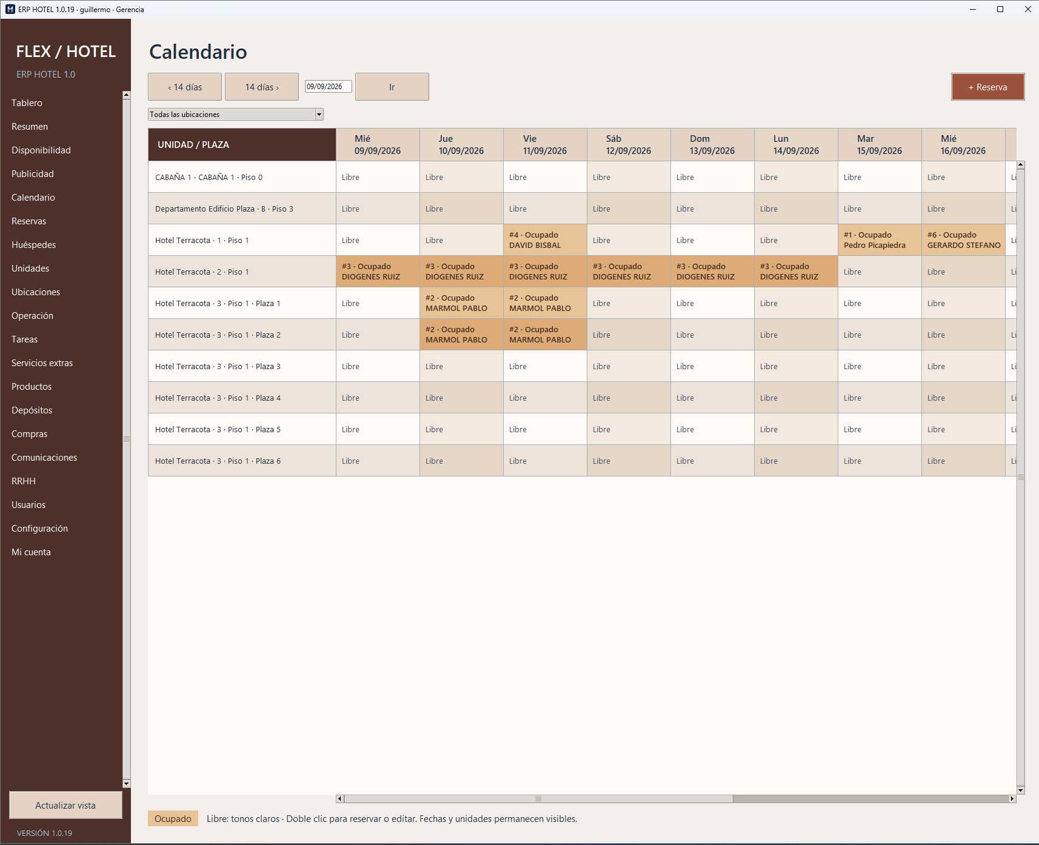Click the Mié 09/09/2026 column header

(378, 145)
